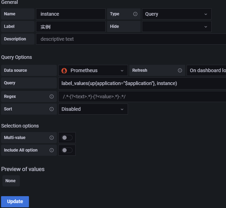Click the Multi-value info icon

coord(52,138)
